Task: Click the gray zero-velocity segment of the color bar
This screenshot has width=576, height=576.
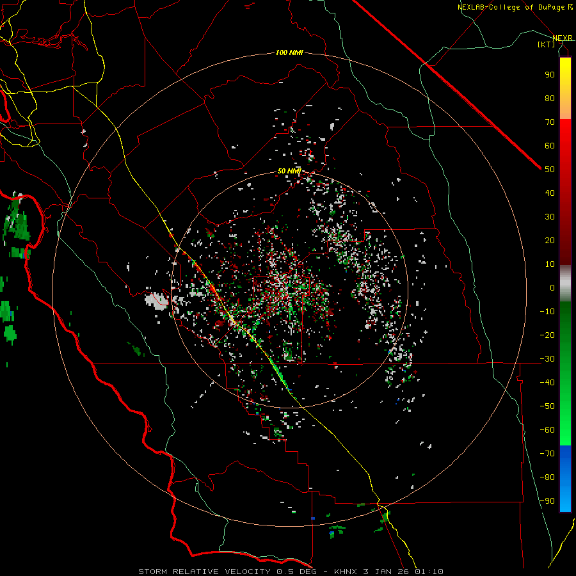Action: coord(565,284)
